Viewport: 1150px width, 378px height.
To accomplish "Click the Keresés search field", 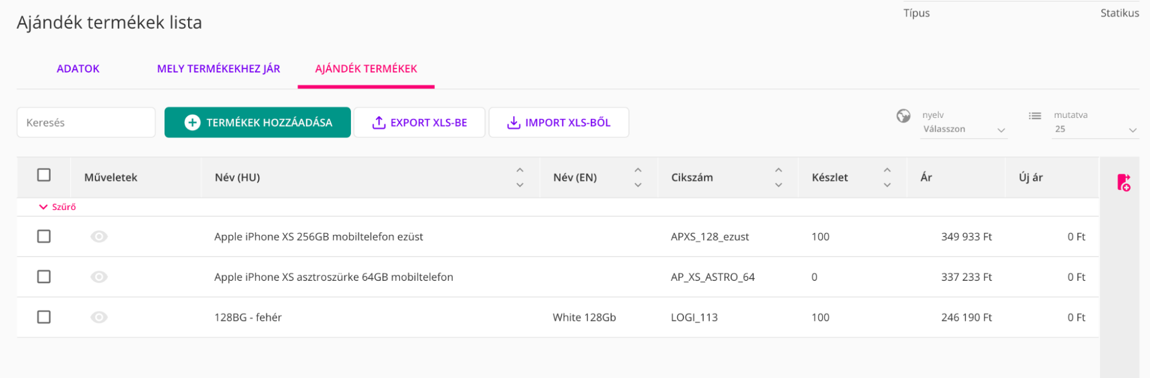I will point(86,123).
